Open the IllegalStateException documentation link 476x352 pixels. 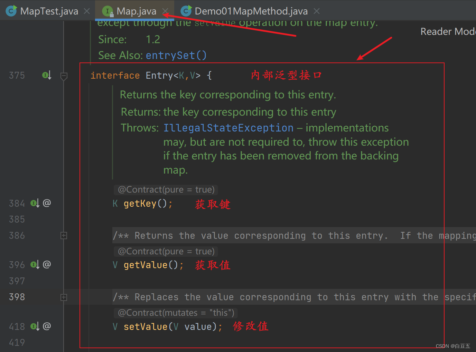pos(228,128)
